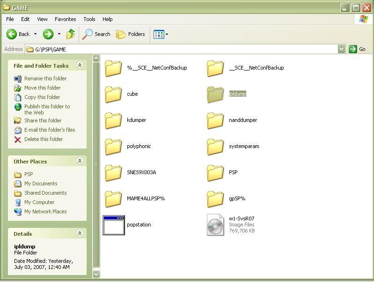Viewport: 374px width, 282px height.
Task: Click the scrollbar up arrow
Action: tap(96, 58)
